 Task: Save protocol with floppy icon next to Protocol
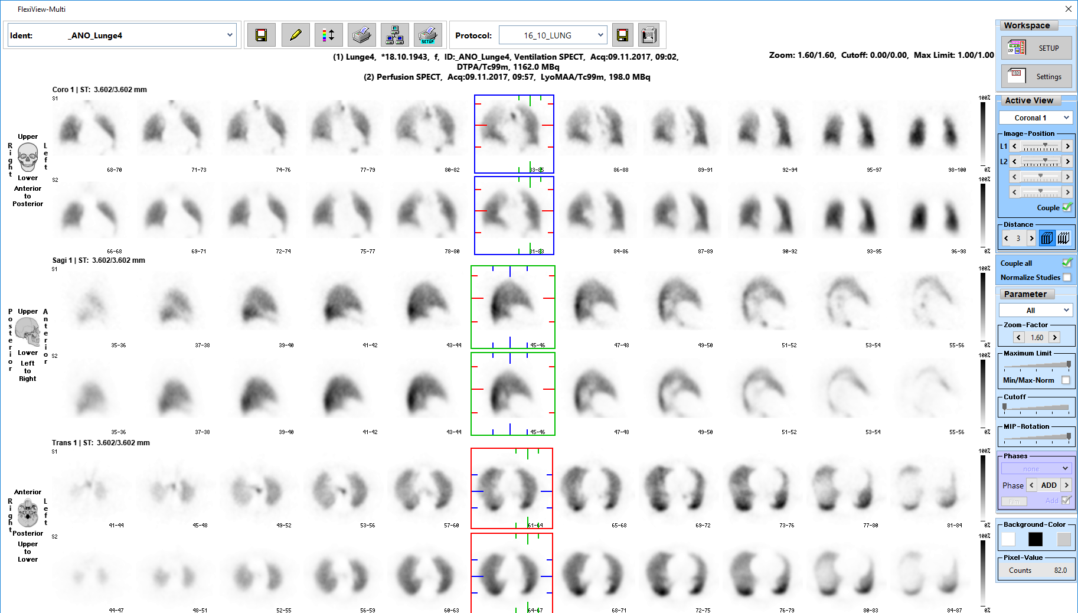point(622,35)
